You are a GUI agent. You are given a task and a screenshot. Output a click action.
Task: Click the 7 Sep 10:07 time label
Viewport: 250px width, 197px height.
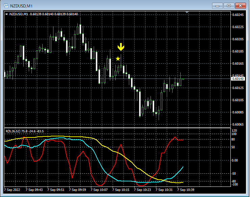[99, 190]
